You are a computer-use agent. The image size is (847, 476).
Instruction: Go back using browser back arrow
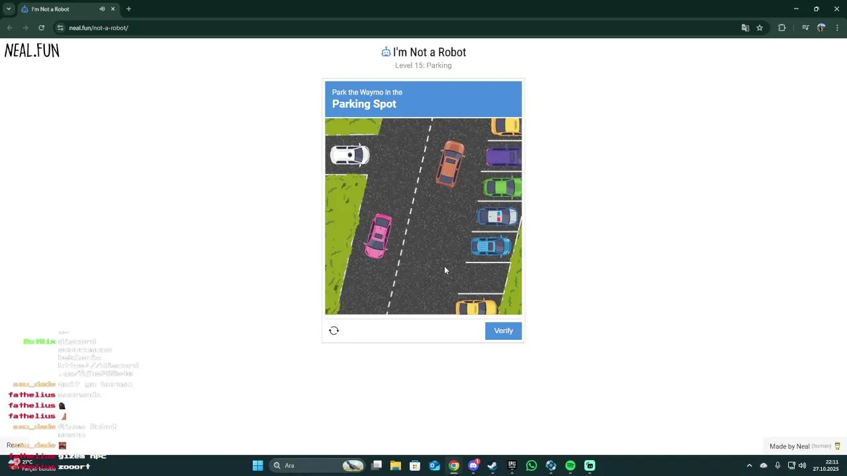click(10, 28)
